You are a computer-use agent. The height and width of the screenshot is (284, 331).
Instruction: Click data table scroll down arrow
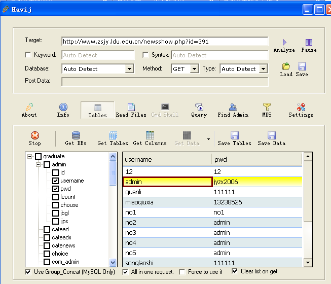point(308,263)
